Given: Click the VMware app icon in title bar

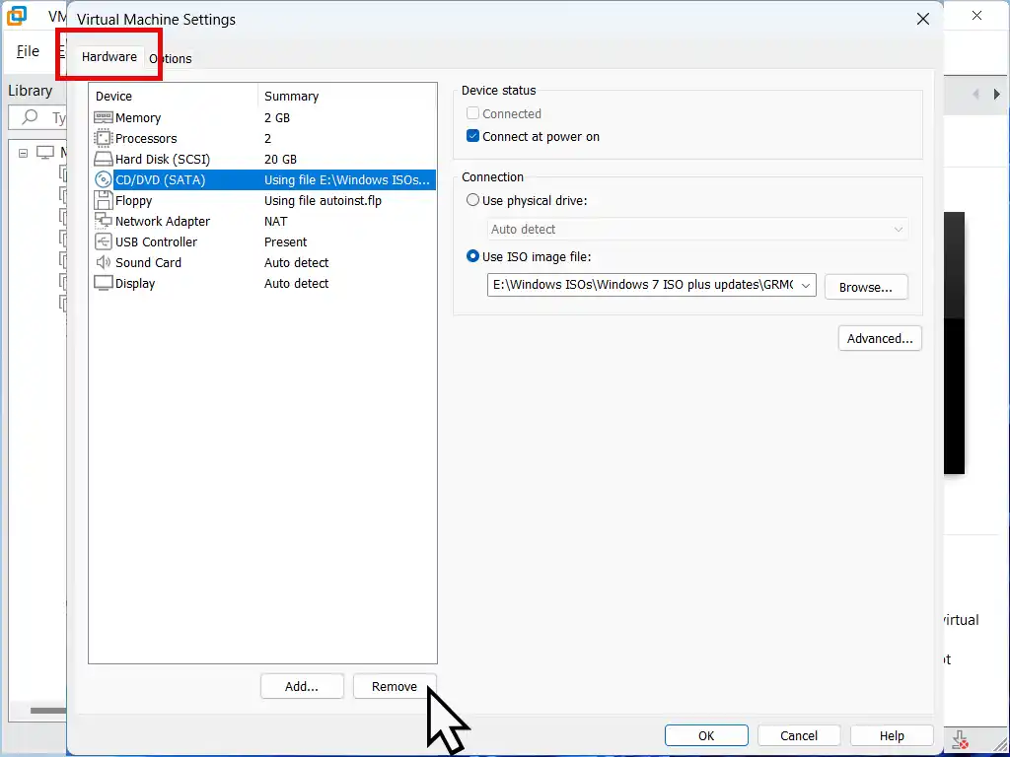Looking at the screenshot, I should click(x=17, y=16).
